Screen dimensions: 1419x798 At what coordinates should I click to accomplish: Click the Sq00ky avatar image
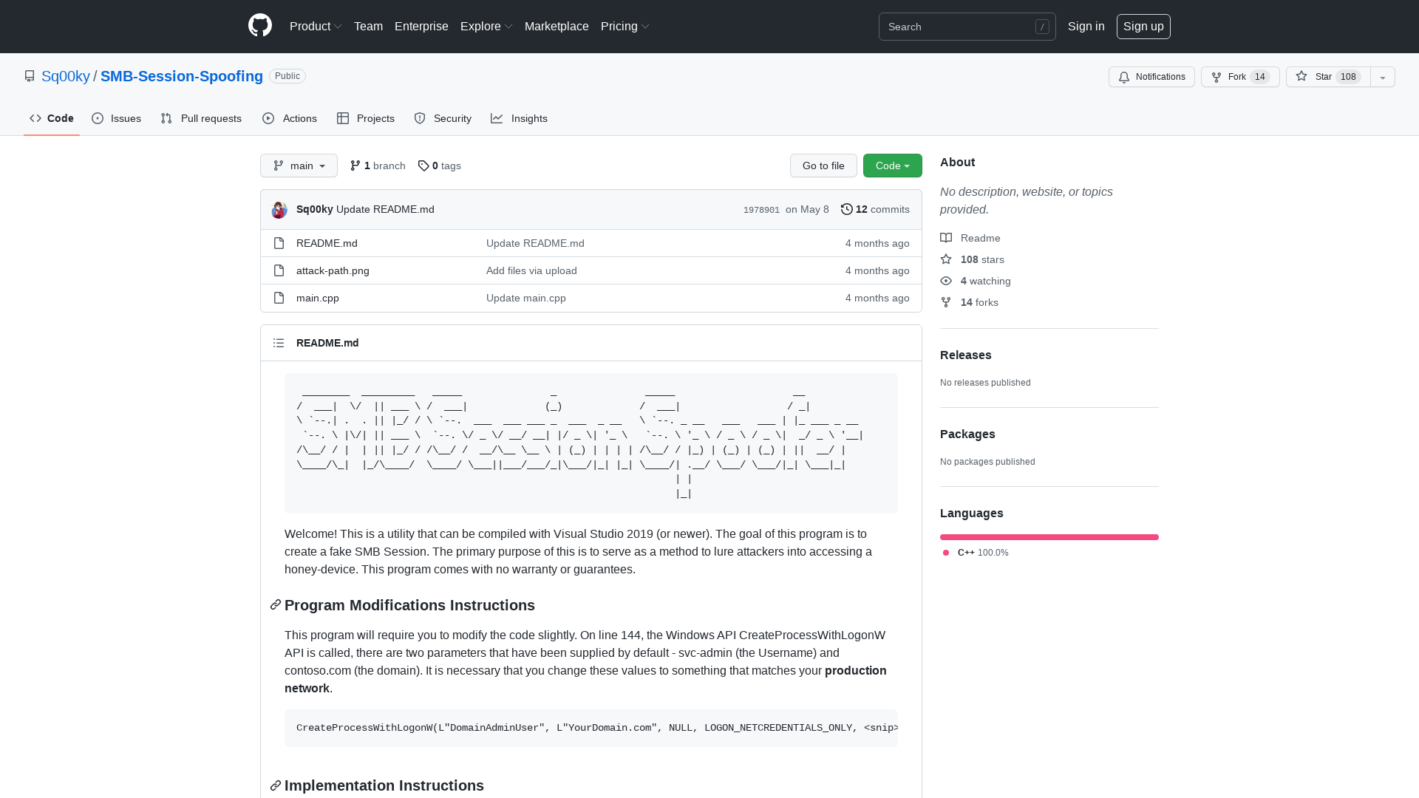tap(279, 210)
